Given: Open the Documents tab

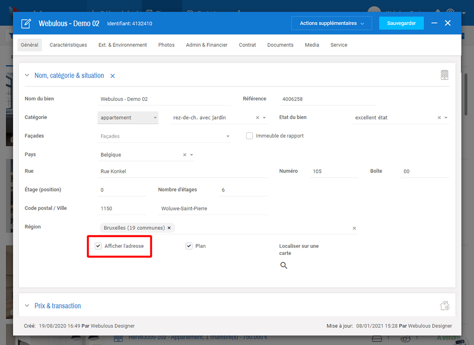Looking at the screenshot, I should [280, 45].
